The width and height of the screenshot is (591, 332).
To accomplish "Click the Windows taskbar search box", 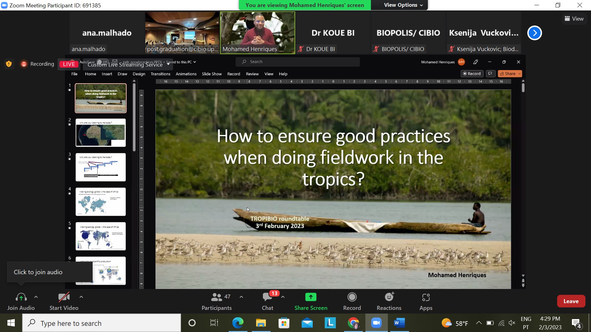I will (x=102, y=323).
